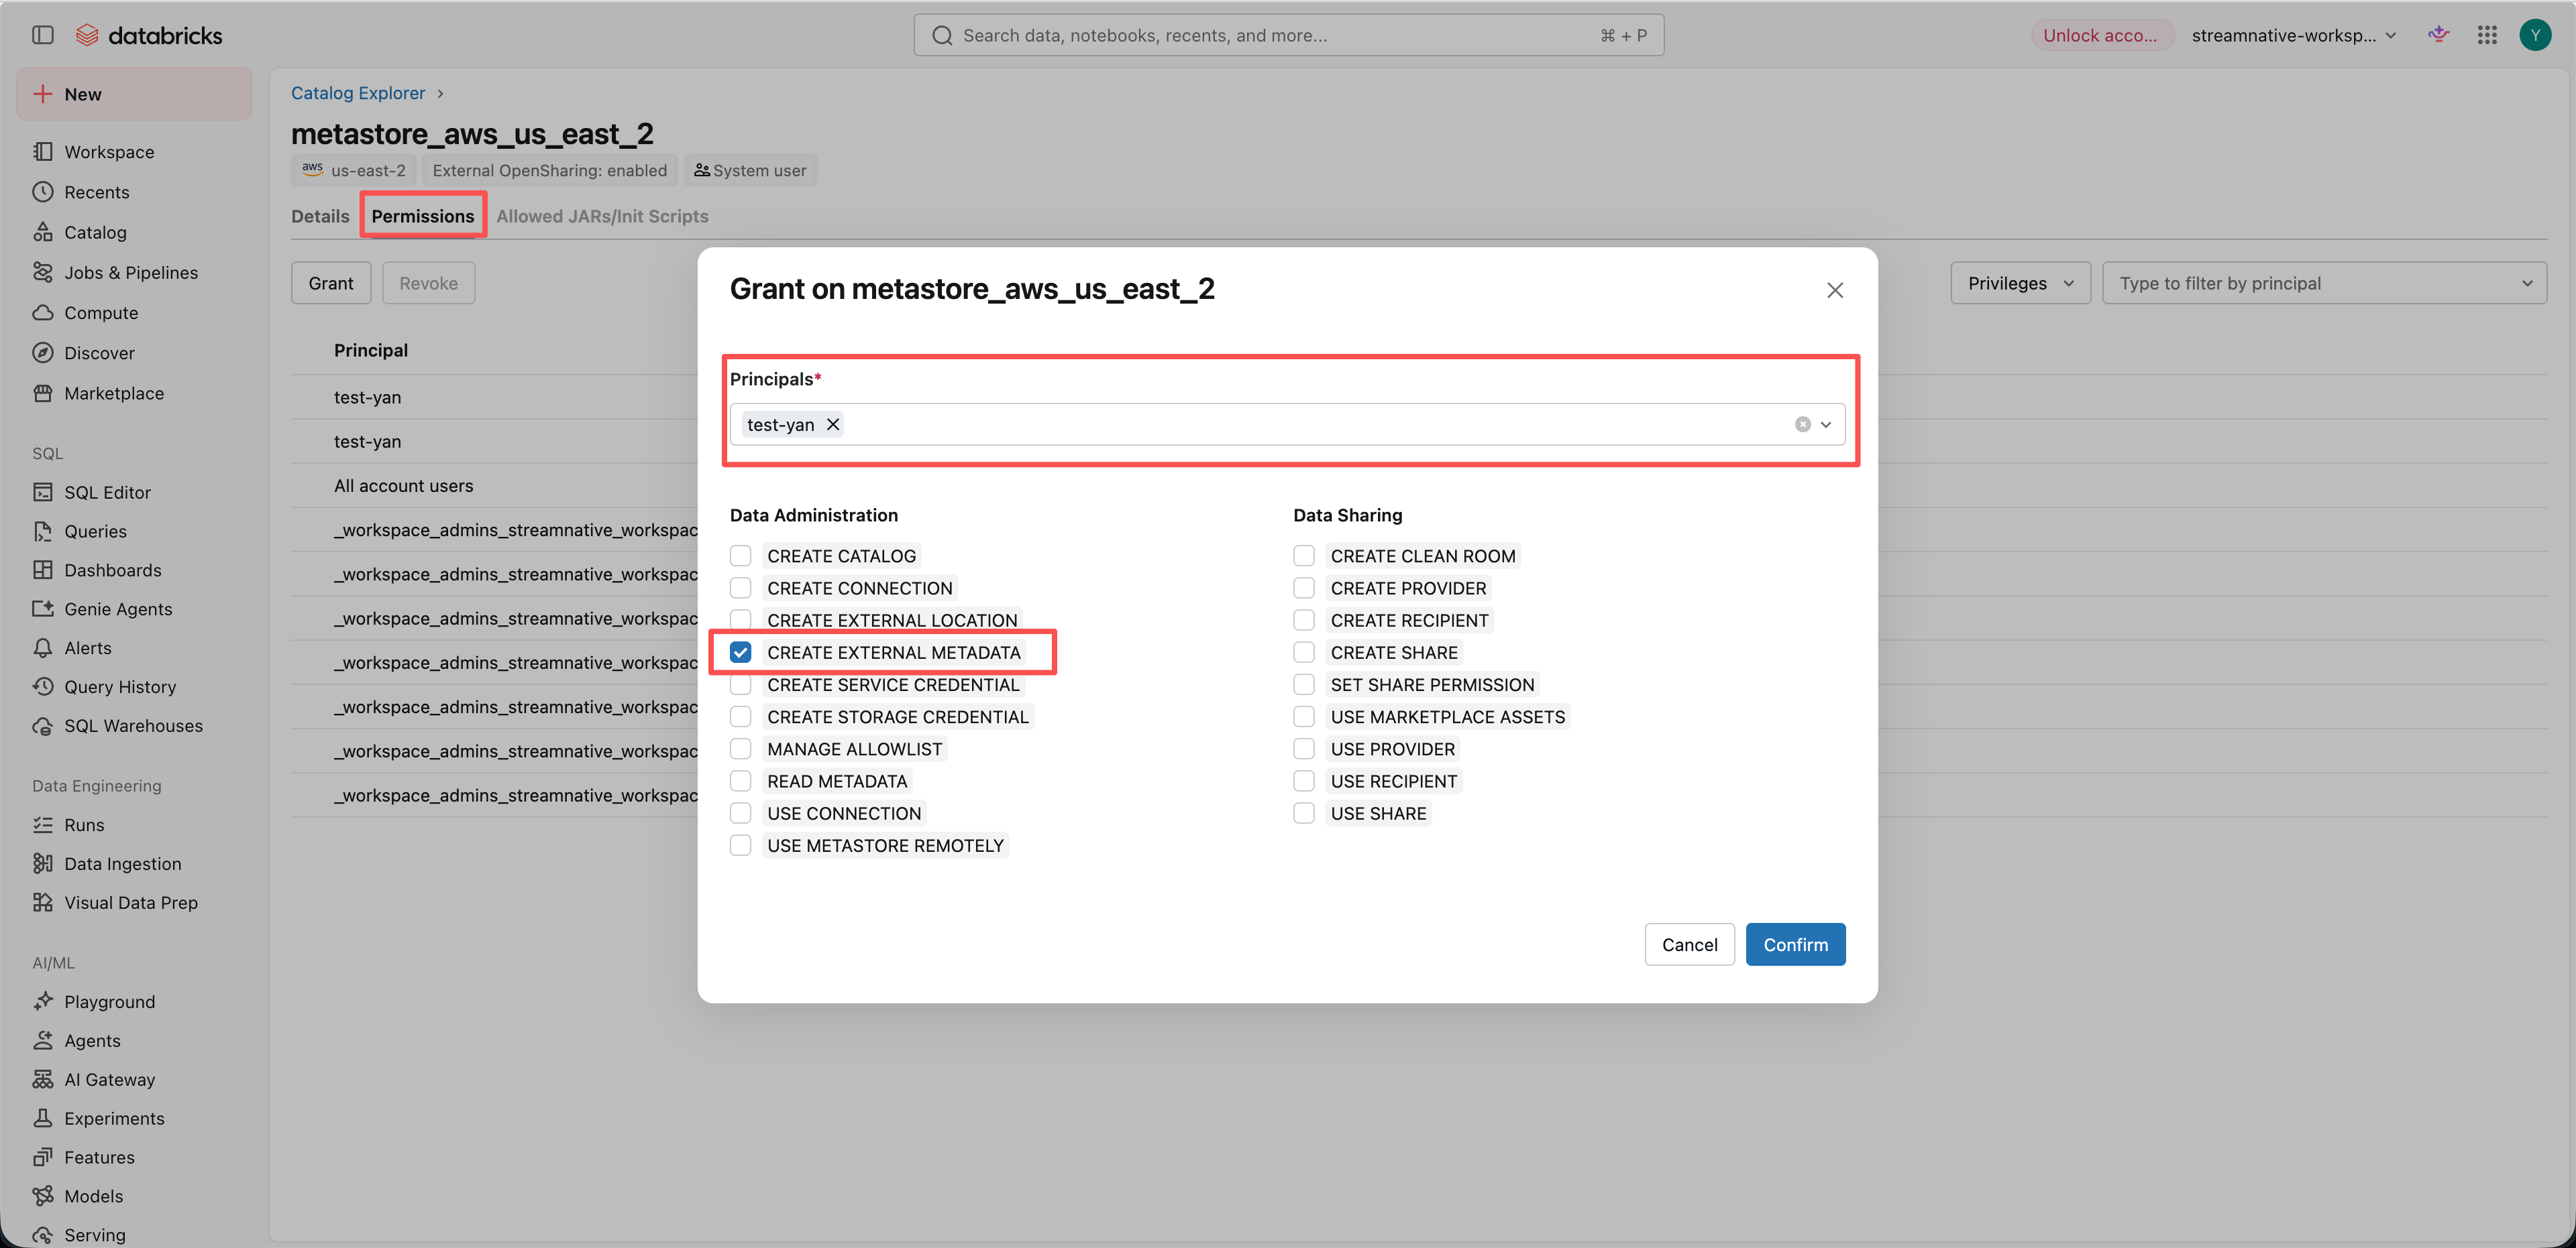Go to Catalog in the sidebar
The width and height of the screenshot is (2576, 1248).
coord(95,232)
